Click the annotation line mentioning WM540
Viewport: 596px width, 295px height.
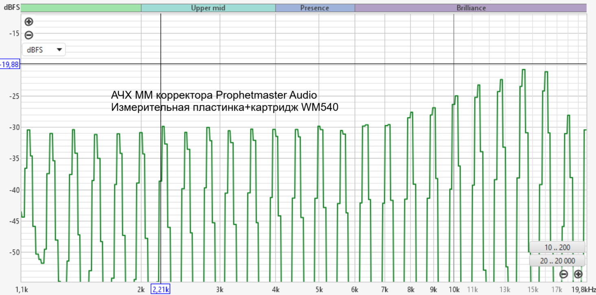[x=225, y=108]
